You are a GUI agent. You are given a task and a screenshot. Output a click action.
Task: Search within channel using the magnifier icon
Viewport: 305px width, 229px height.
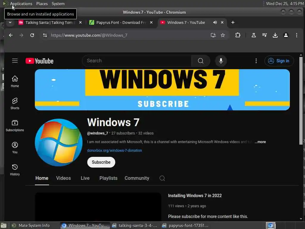(x=162, y=178)
